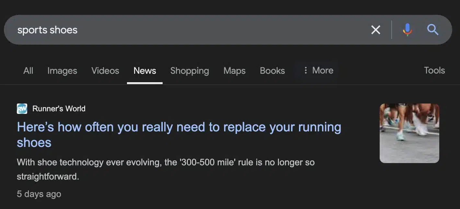The height and width of the screenshot is (209, 460).
Task: Click the Runner's World source name
Action: 59,109
